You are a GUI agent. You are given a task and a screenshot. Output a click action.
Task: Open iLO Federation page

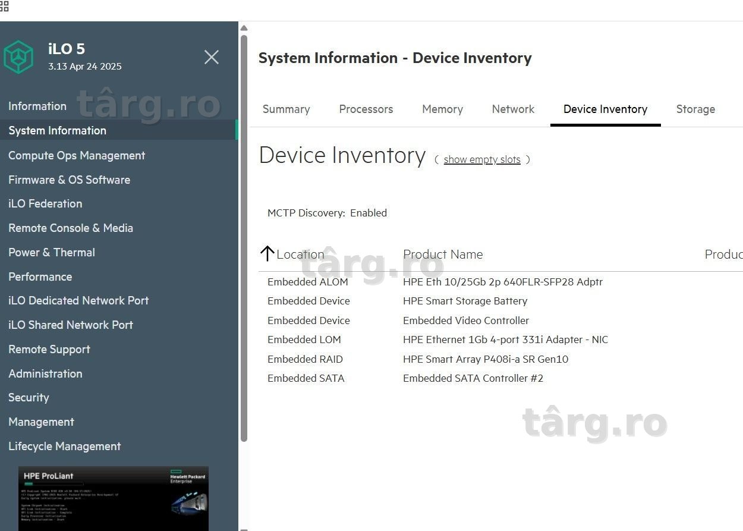pyautogui.click(x=45, y=203)
